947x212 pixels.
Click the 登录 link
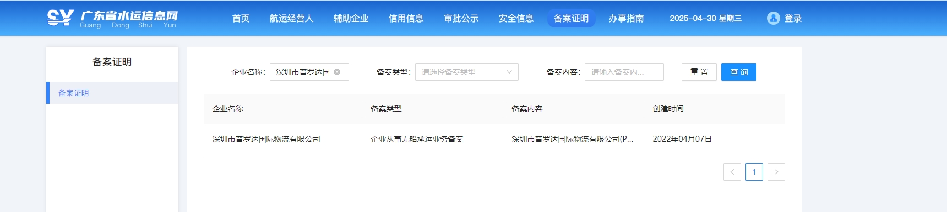coord(793,18)
